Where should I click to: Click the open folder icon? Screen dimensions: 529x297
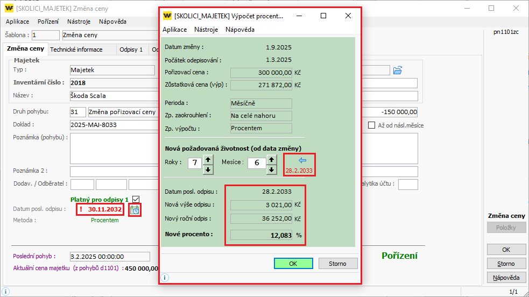click(x=398, y=70)
